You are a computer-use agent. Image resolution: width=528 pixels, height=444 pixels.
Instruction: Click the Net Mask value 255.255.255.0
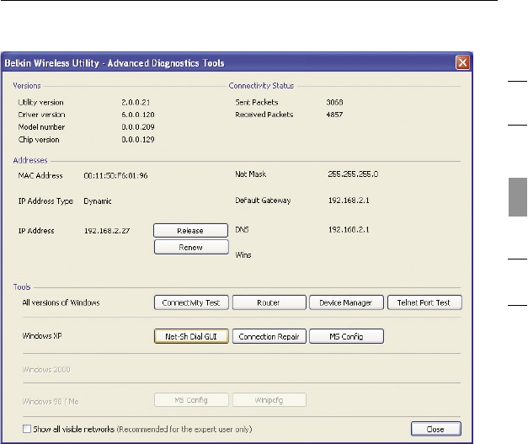coord(352,174)
